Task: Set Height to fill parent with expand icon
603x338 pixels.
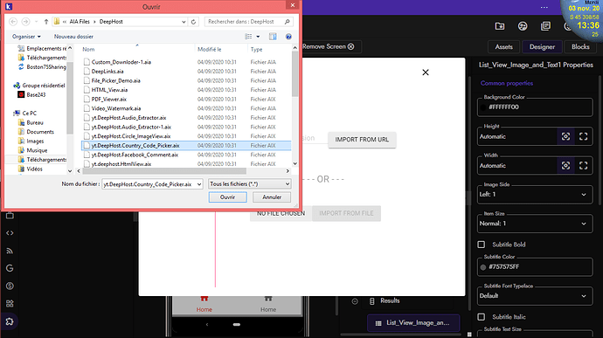Action: click(x=584, y=136)
